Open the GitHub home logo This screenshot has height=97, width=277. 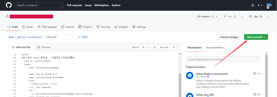(9, 5)
